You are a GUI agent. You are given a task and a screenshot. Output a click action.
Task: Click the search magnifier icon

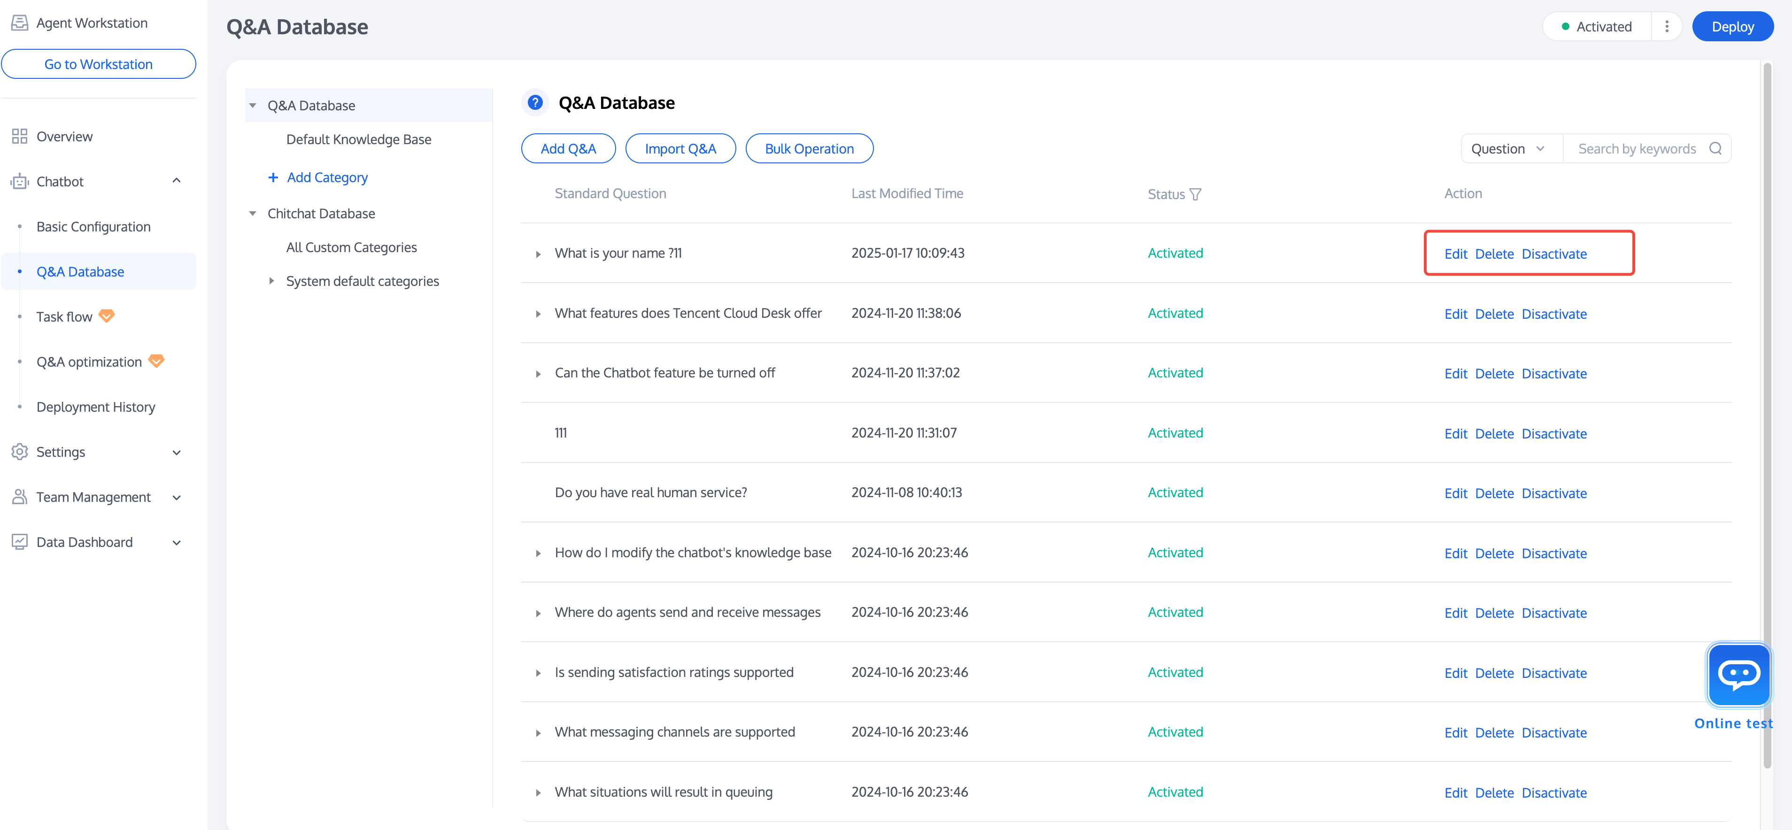(x=1715, y=149)
